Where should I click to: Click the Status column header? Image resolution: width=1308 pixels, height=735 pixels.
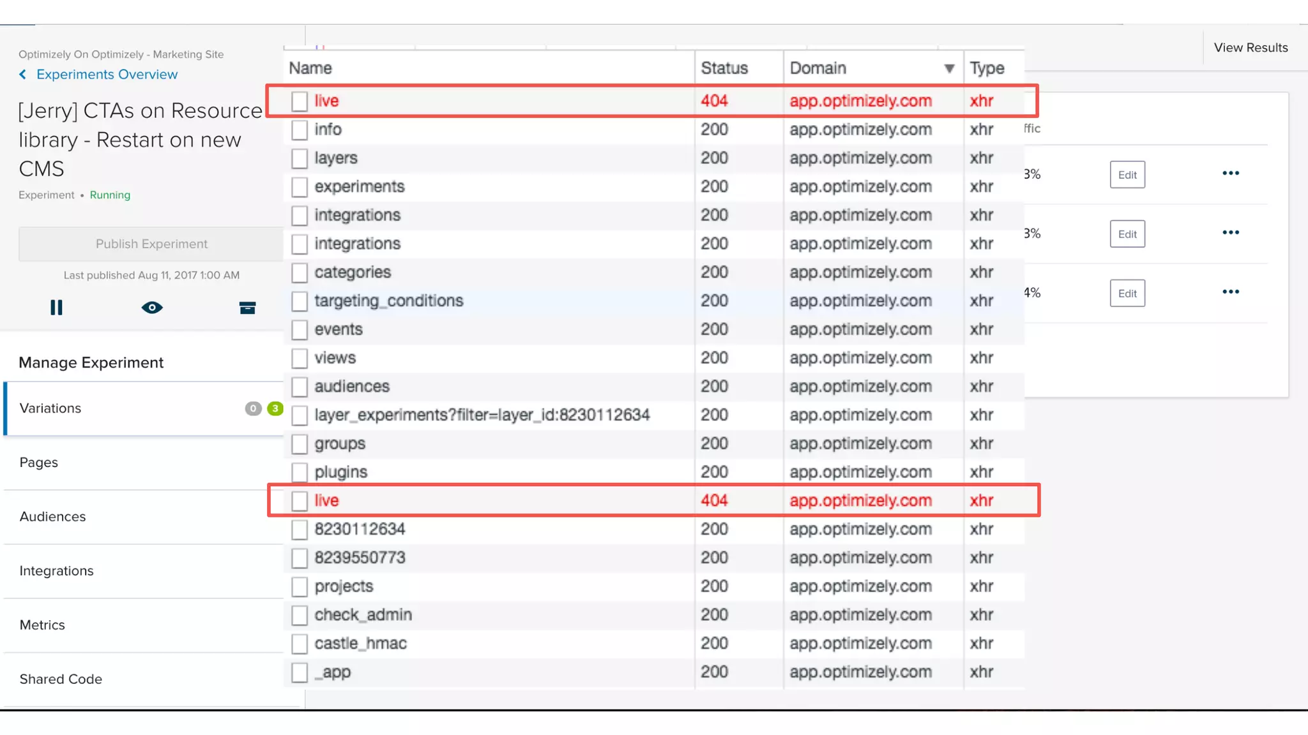point(724,68)
